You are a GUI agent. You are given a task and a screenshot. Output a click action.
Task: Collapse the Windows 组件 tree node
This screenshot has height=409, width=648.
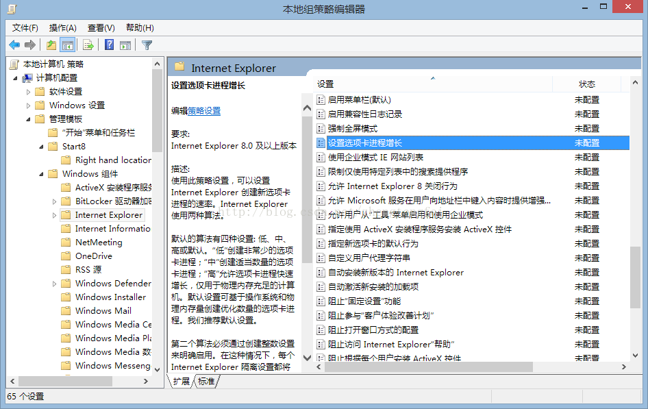[41, 174]
